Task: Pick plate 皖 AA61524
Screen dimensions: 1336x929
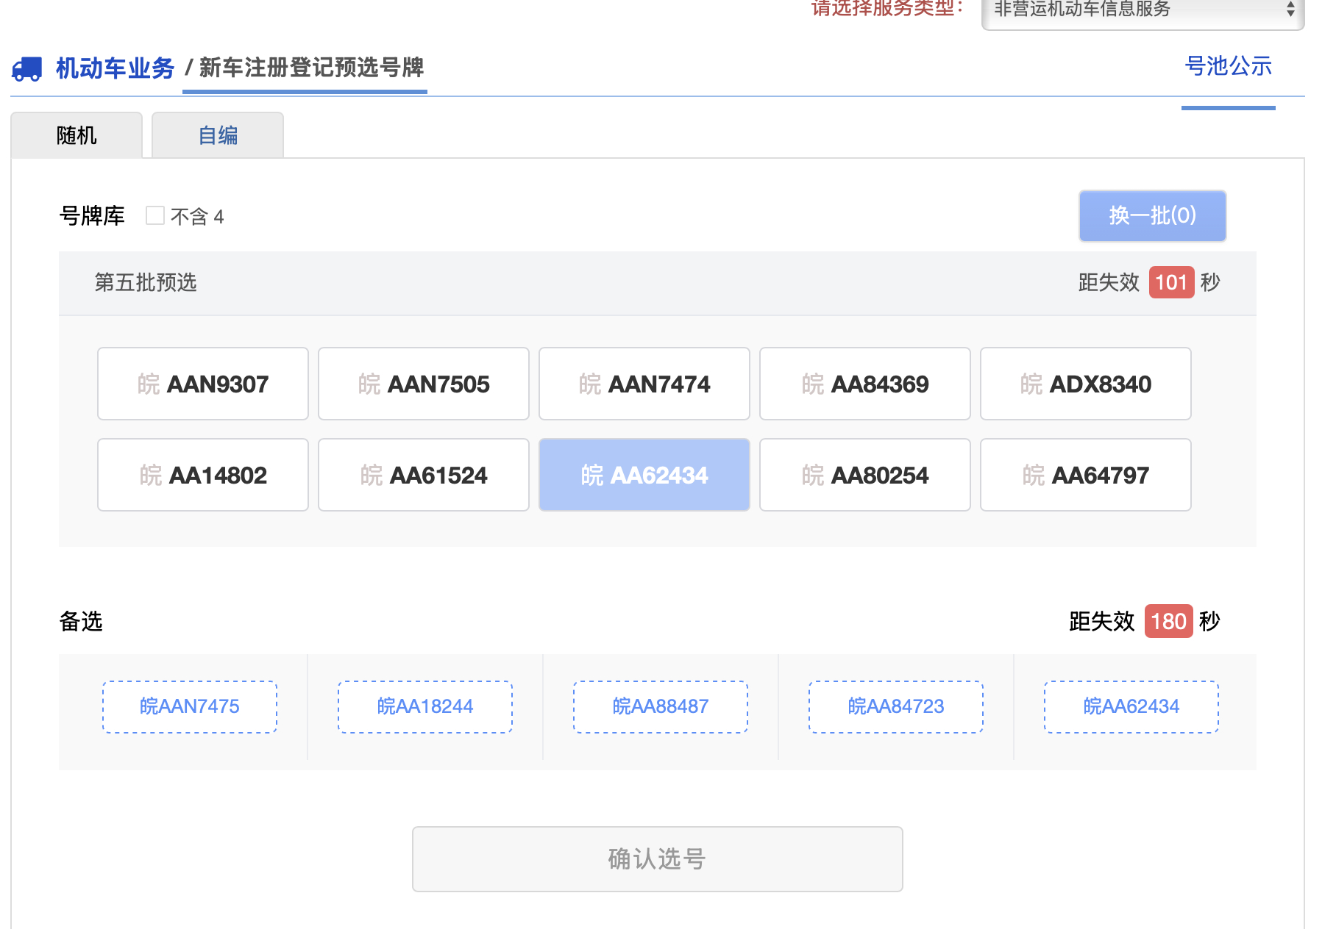Action: [x=424, y=475]
